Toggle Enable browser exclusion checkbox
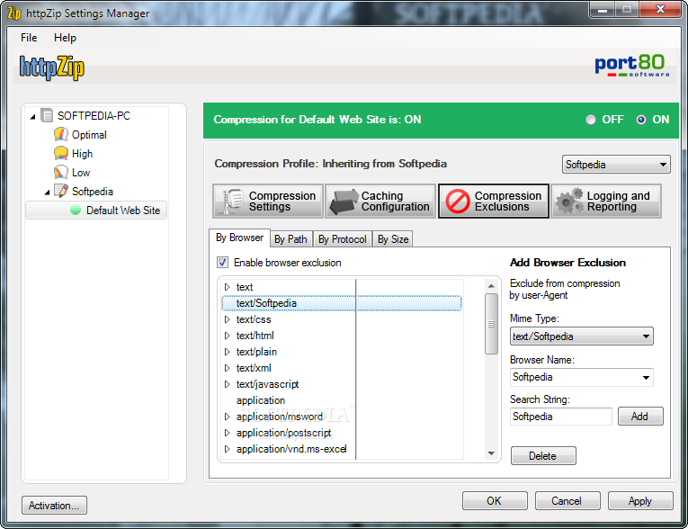 (x=222, y=263)
